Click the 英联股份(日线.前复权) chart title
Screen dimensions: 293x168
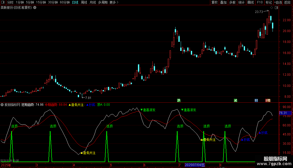[16, 8]
